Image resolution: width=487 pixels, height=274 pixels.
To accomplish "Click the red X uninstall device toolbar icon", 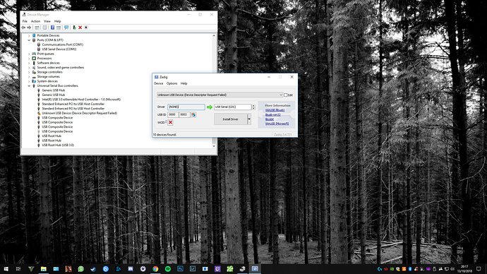I will coord(80,28).
